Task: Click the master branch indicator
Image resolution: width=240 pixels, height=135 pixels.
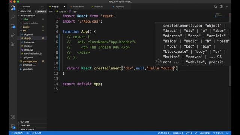Action: (17, 133)
